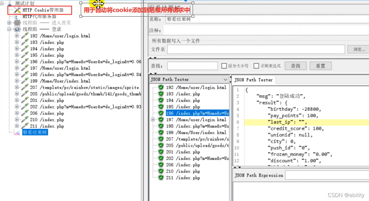Image resolution: width=369 pixels, height=201 pixels.
Task: Select result 202 /index.php?m=Home in results list
Action: (x=197, y=158)
